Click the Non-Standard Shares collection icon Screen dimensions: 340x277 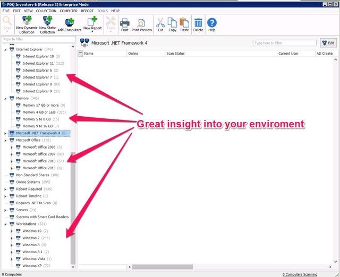[12, 175]
